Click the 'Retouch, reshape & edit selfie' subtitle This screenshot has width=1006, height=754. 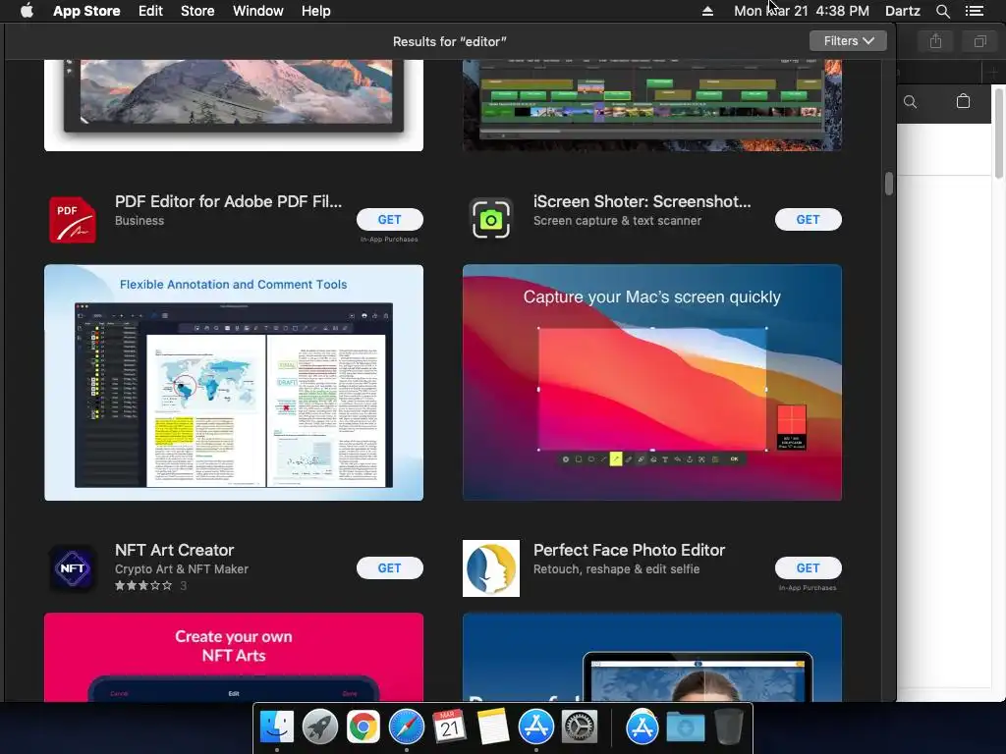[x=617, y=568]
